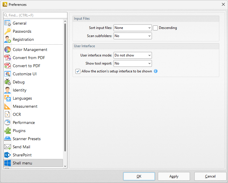Image resolution: width=228 pixels, height=183 pixels.
Task: Click the category list scrollbar thumb
Action: click(x=65, y=87)
